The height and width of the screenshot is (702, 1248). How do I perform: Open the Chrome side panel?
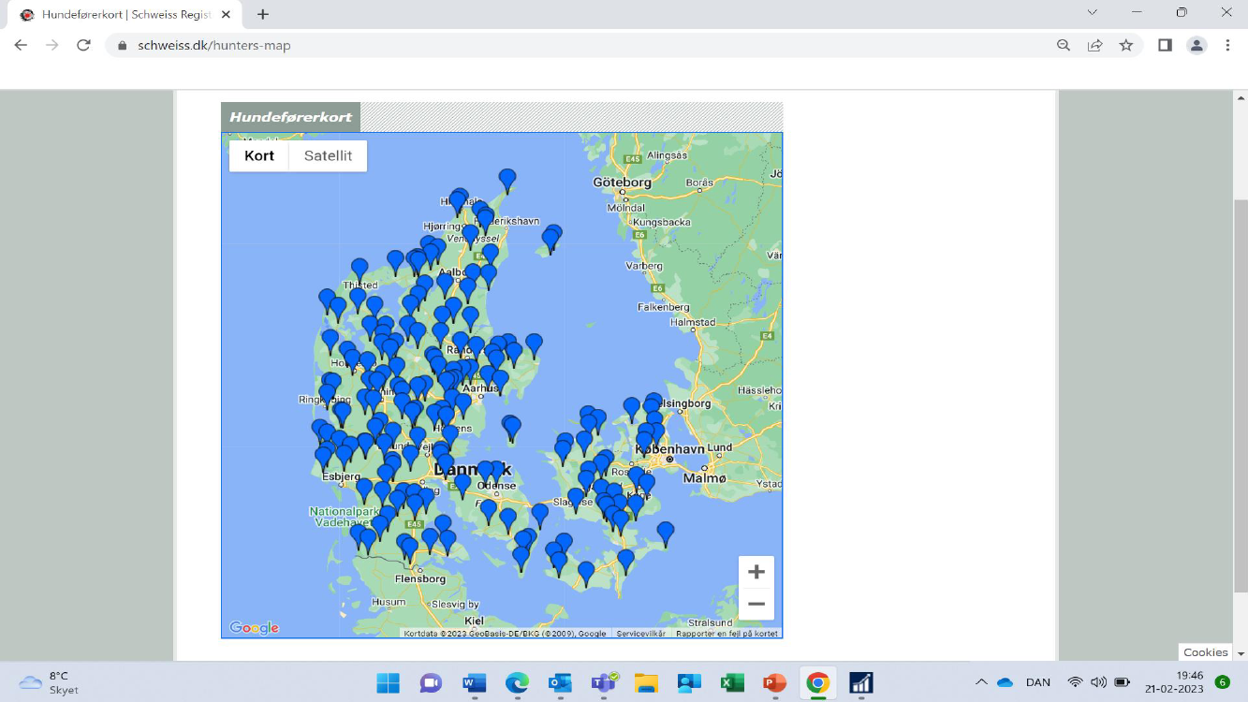point(1165,45)
